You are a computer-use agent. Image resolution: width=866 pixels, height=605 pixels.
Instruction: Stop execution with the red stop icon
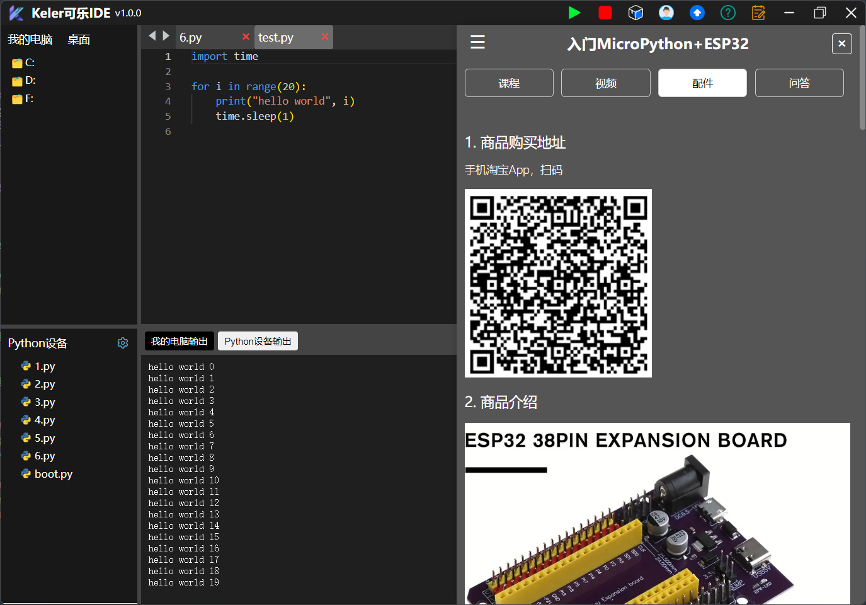coord(605,13)
